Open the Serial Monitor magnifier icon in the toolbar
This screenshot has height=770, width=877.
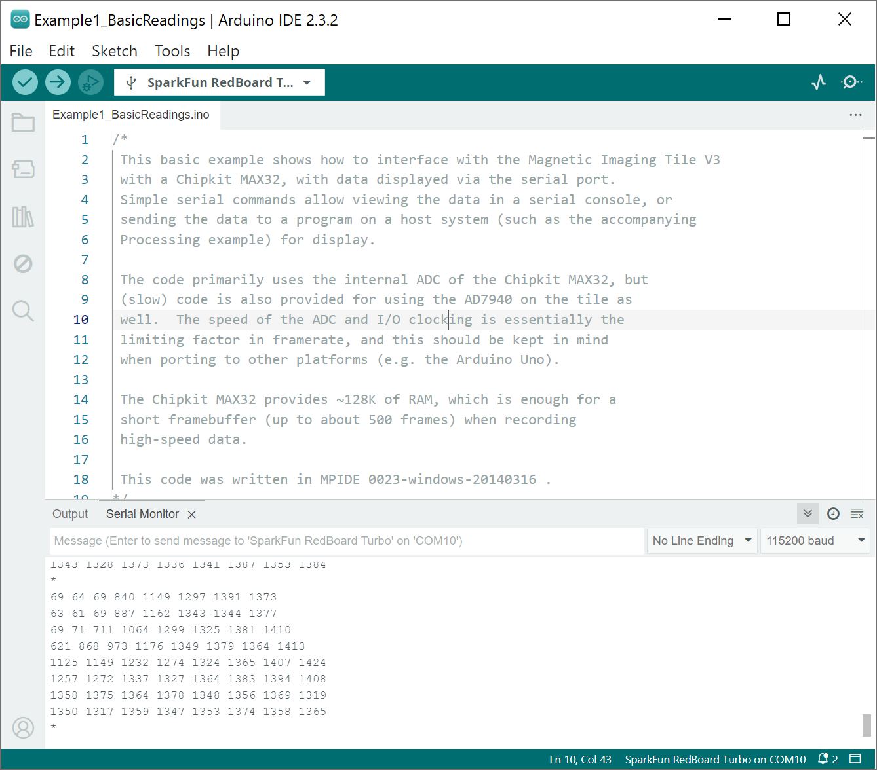click(x=851, y=82)
